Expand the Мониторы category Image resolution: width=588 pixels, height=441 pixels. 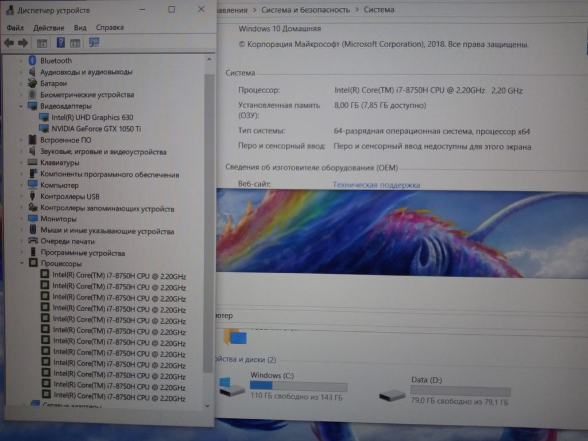[21, 219]
